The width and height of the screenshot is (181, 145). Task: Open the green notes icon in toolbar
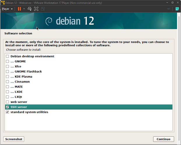tap(177, 9)
